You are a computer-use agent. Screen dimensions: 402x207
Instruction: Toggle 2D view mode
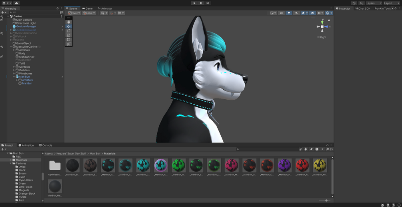tap(281, 13)
